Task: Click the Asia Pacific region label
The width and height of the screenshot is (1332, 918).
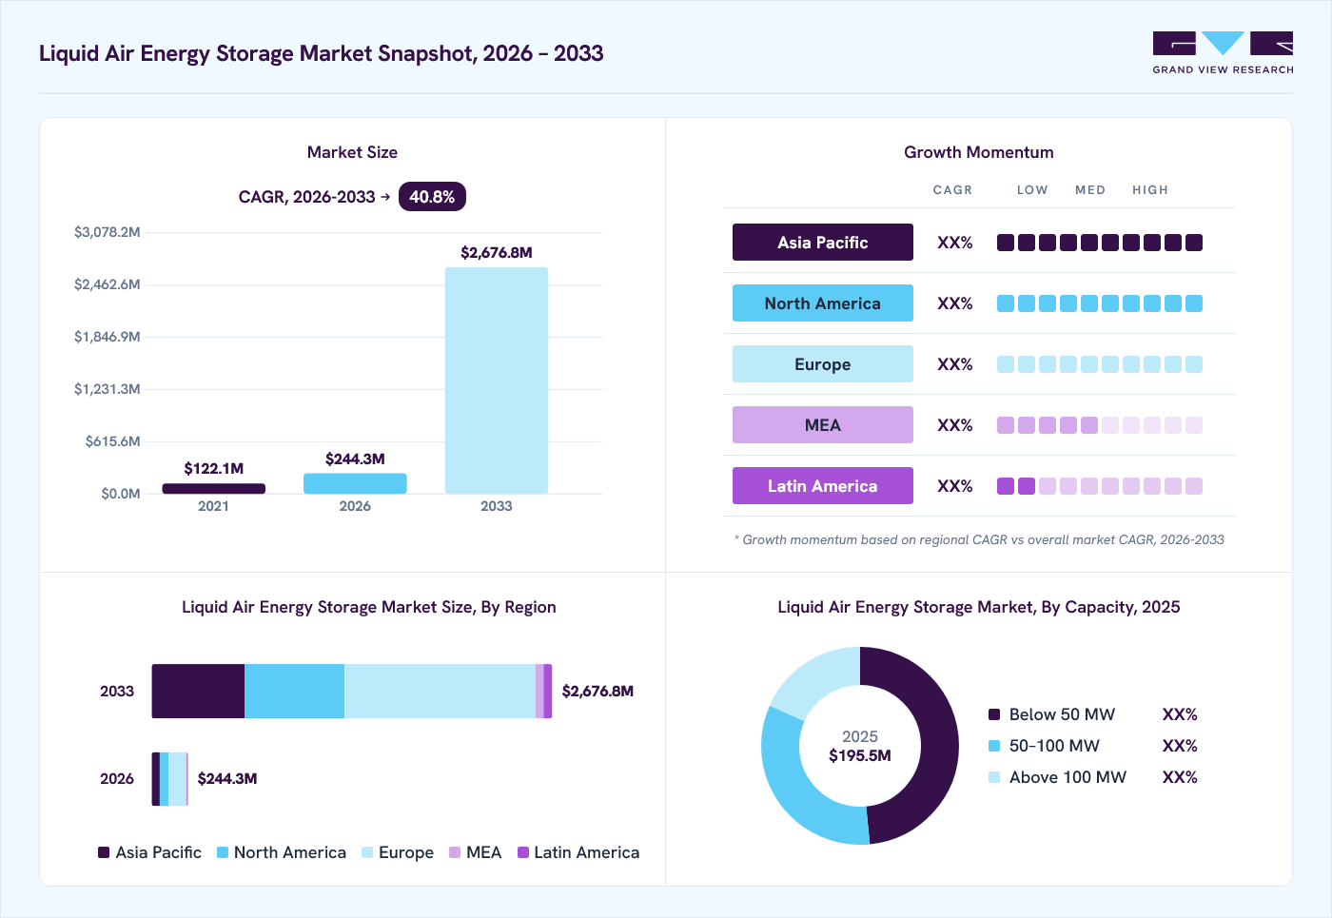Action: coord(823,243)
